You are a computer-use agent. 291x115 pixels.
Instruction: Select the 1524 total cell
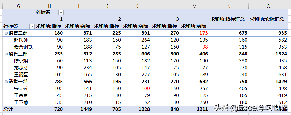[268, 54]
